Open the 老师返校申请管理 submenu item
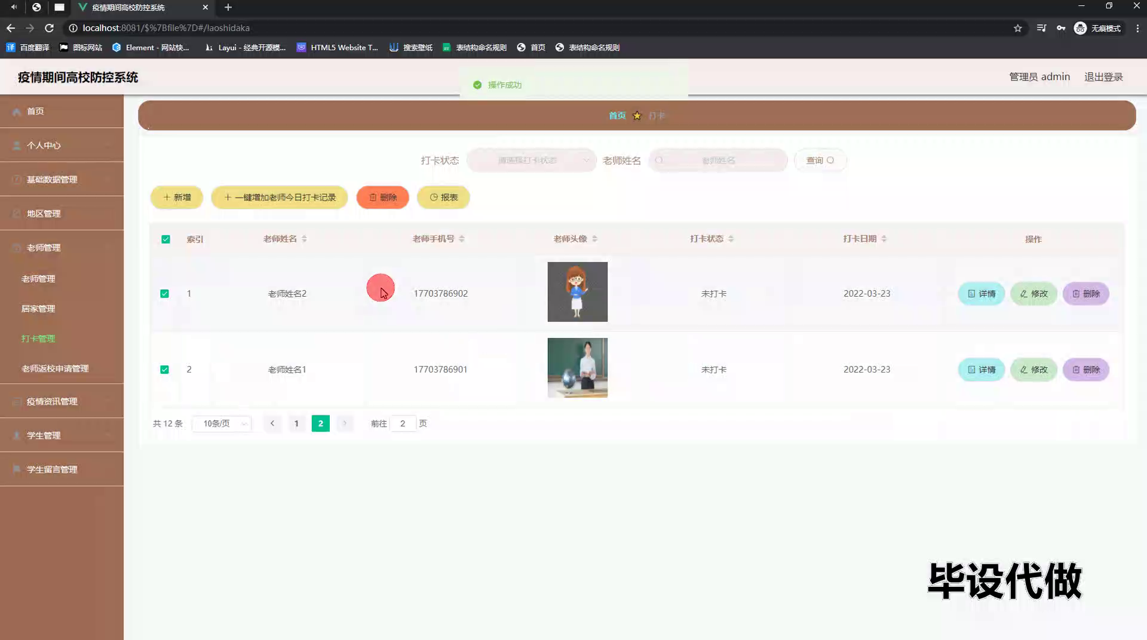This screenshot has height=640, width=1147. pyautogui.click(x=55, y=368)
